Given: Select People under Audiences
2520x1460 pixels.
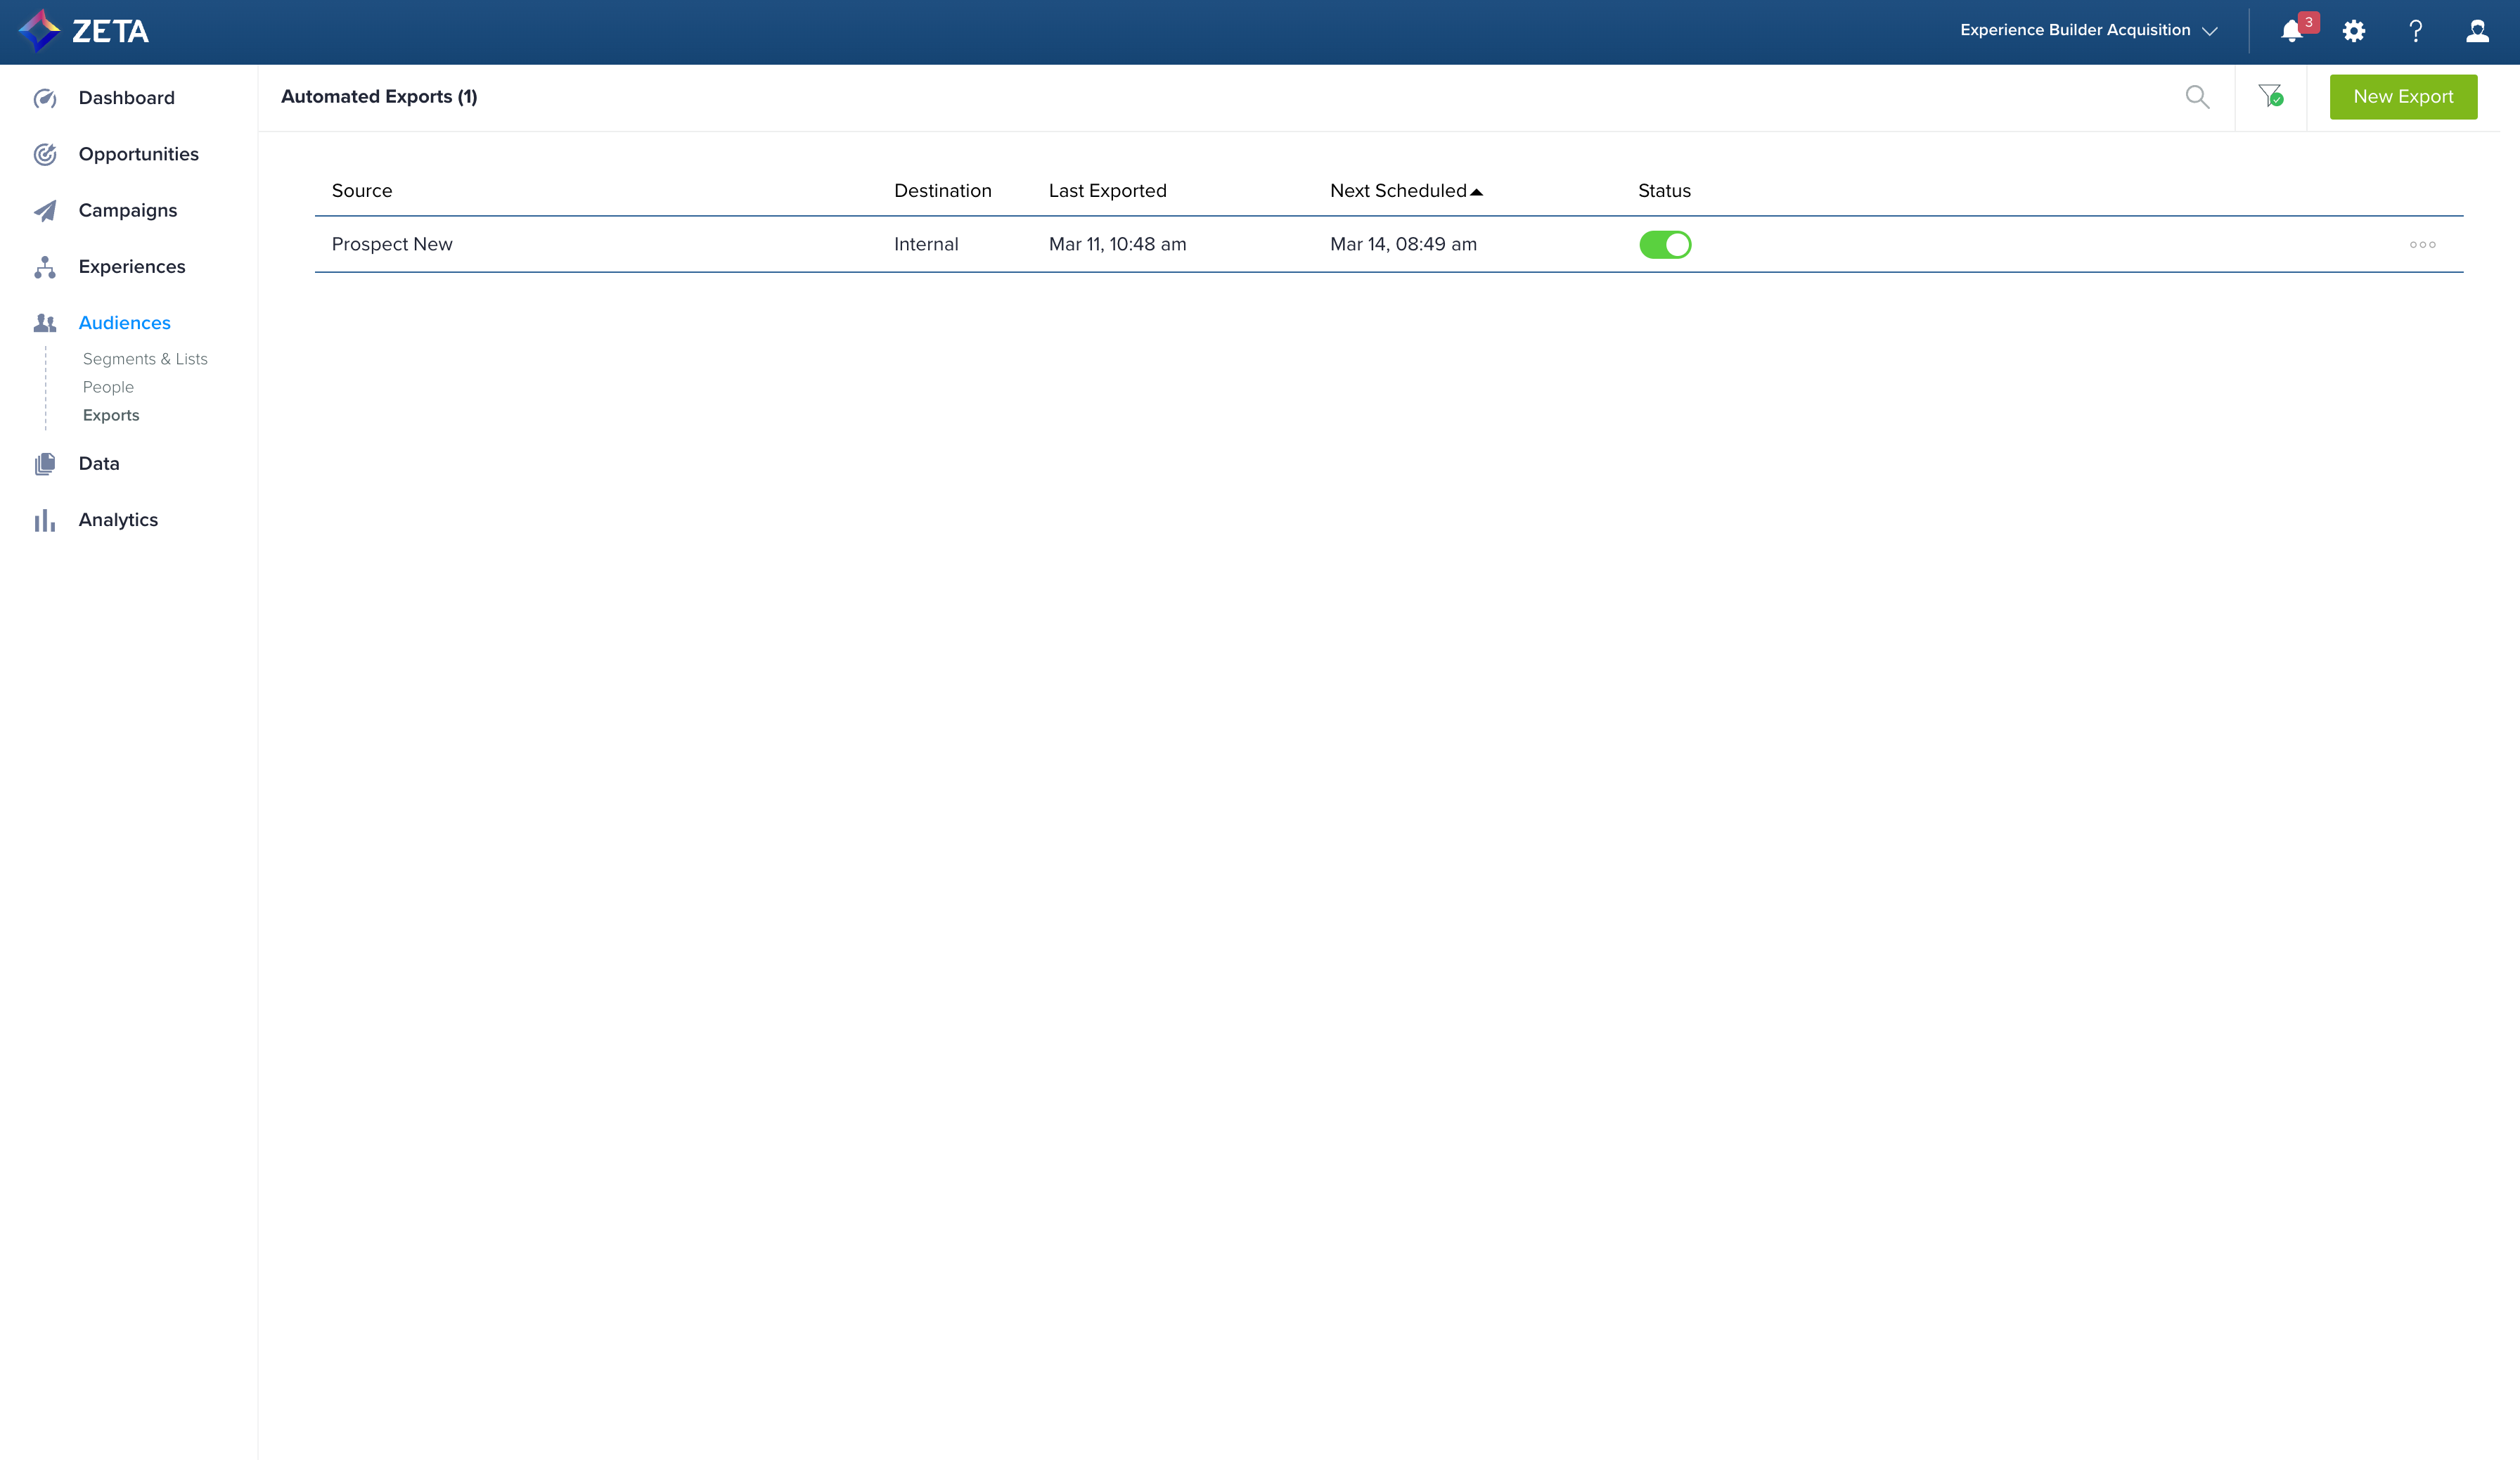Looking at the screenshot, I should pos(108,387).
